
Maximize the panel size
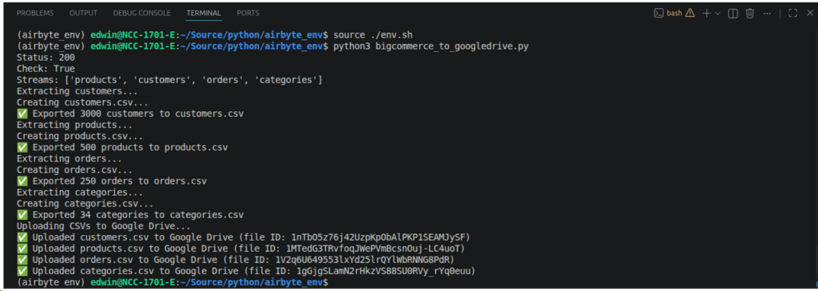[x=792, y=14]
